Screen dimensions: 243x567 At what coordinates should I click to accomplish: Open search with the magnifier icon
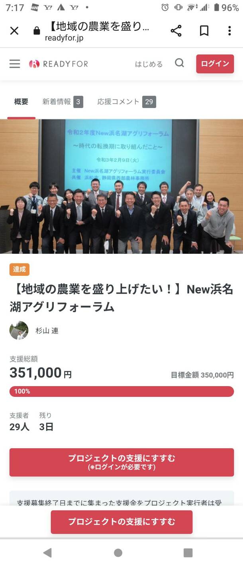tap(180, 63)
